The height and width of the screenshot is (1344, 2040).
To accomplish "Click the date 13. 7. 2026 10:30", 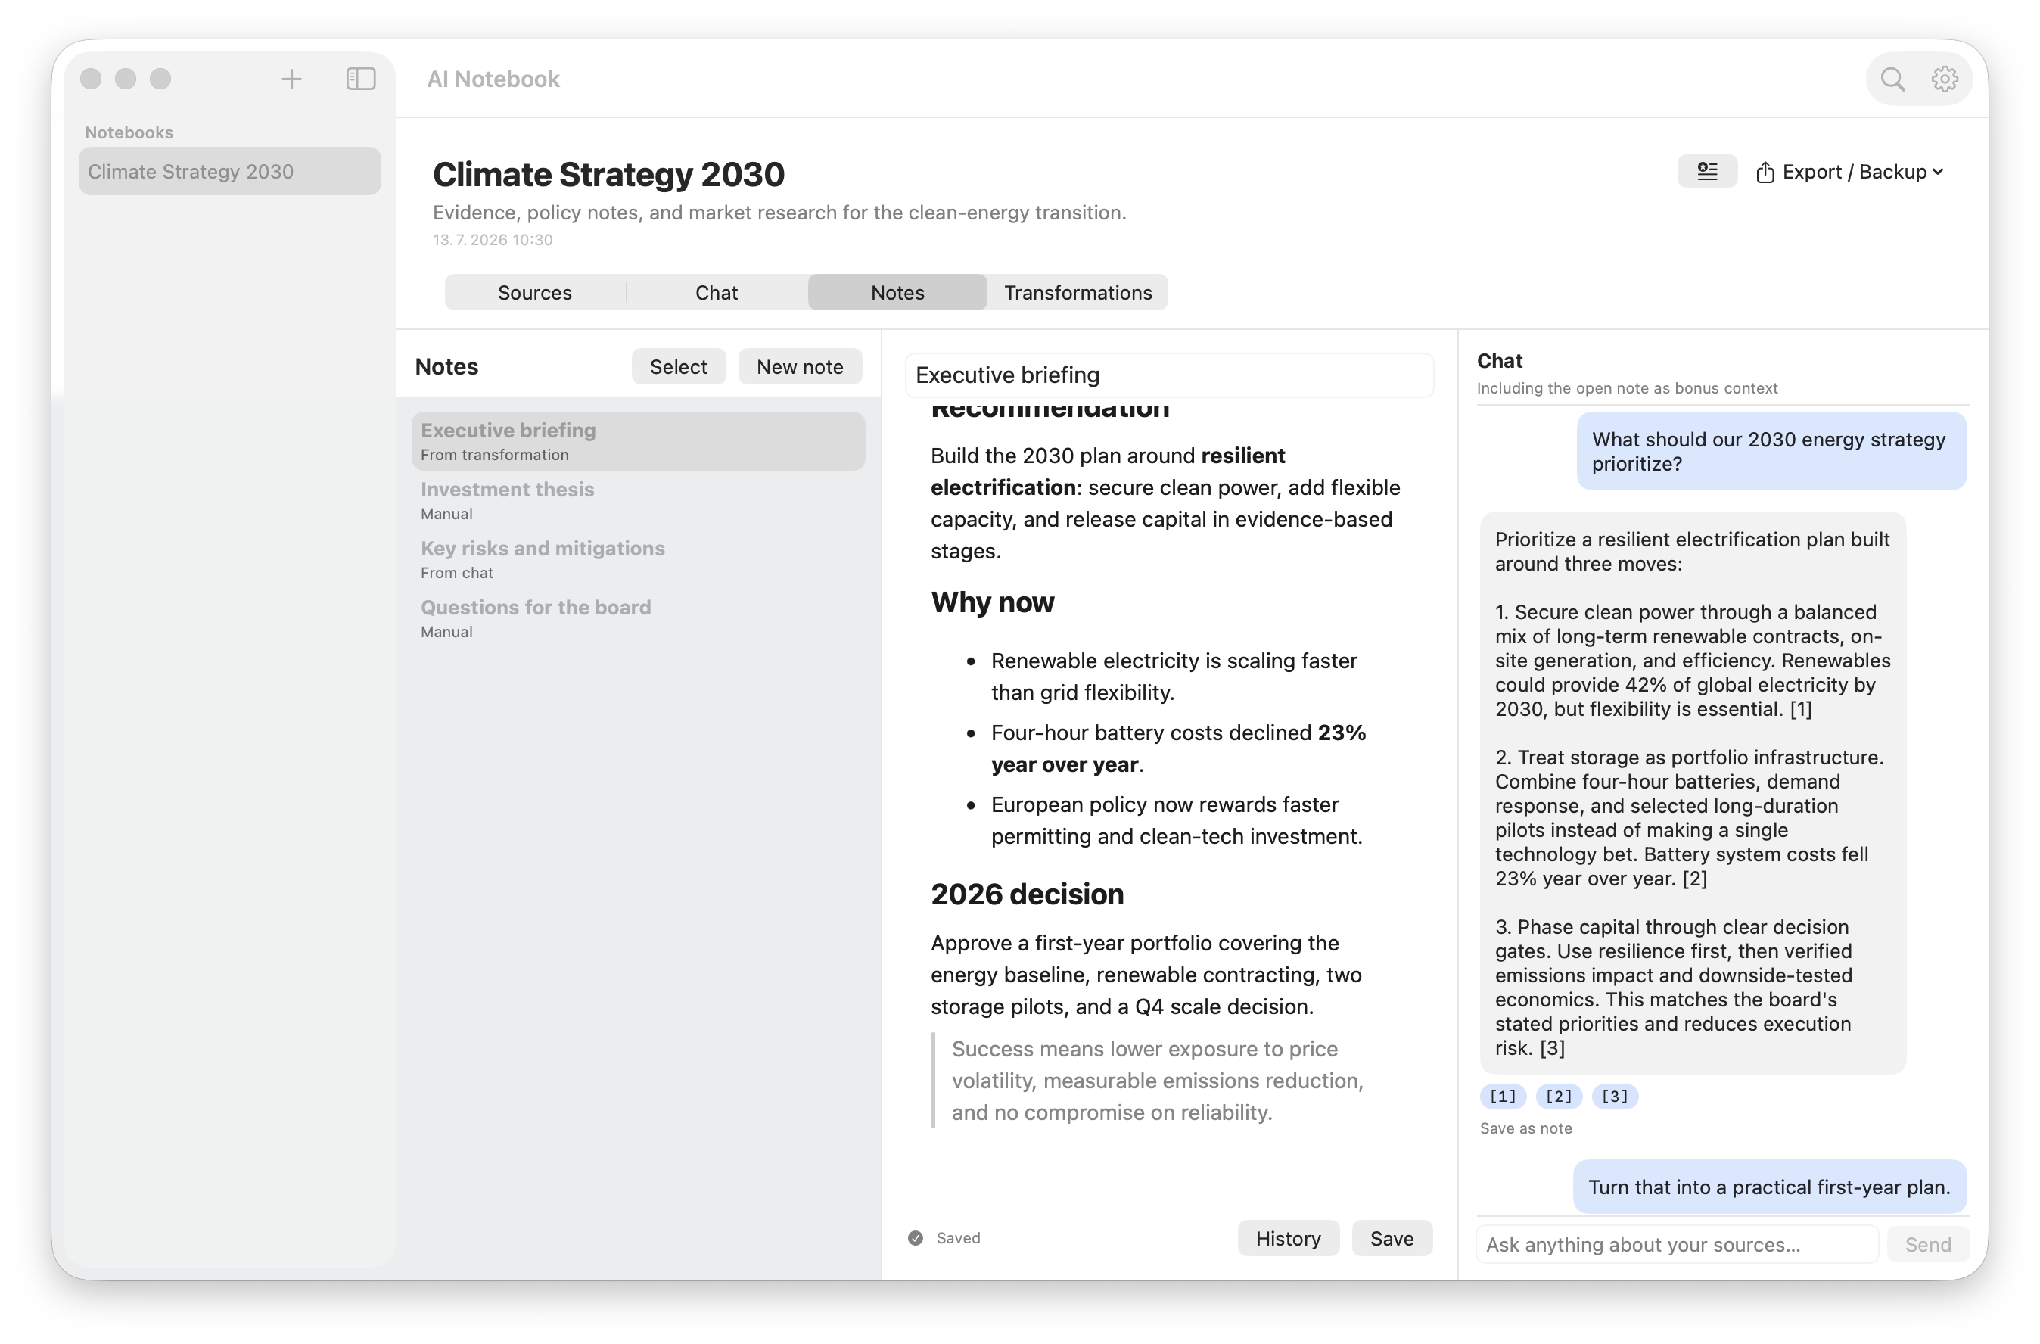I will 493,240.
